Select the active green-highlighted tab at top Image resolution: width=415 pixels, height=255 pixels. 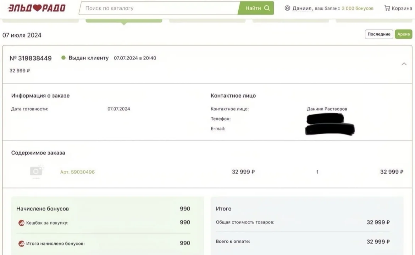click(x=124, y=21)
